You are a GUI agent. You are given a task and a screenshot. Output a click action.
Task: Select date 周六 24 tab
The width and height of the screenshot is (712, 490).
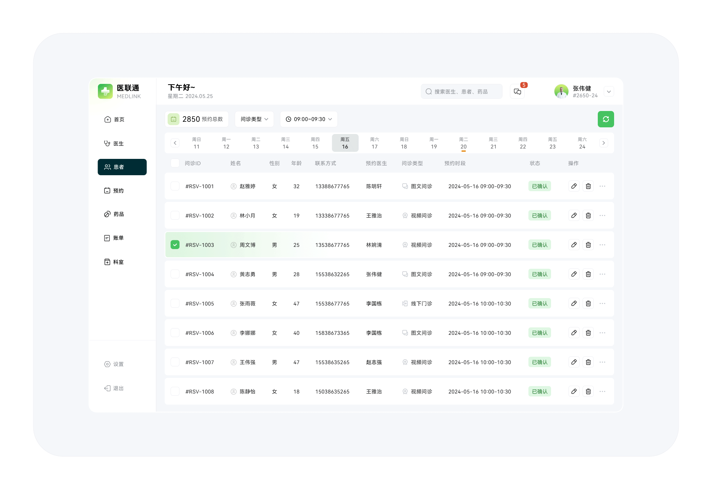[x=582, y=143]
